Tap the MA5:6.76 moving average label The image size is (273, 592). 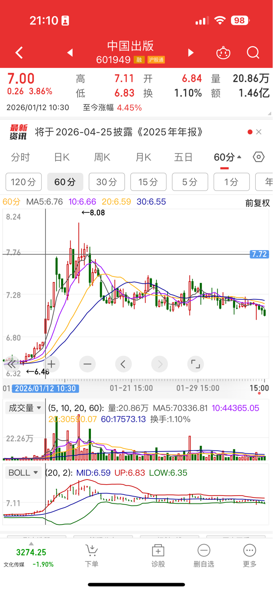click(44, 202)
